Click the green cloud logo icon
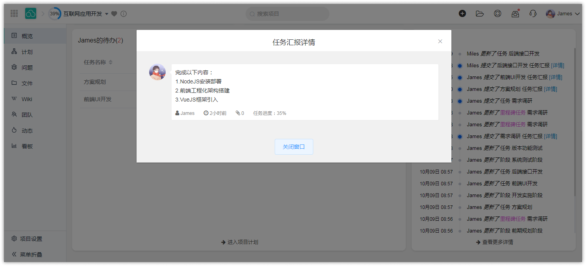Screen dimensions: 586x266 [x=31, y=14]
